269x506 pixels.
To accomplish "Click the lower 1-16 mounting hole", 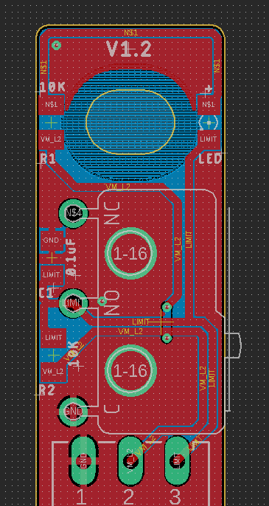I will tap(130, 371).
